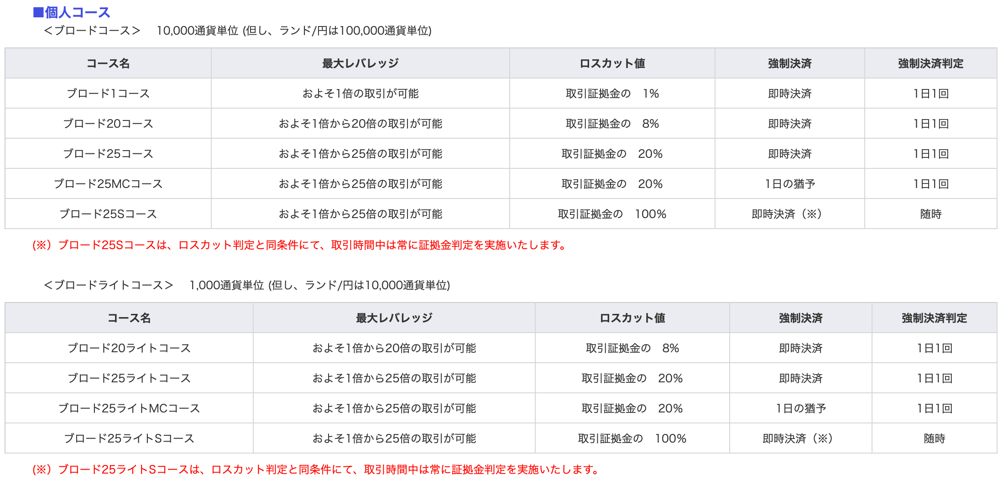
Task: Click the コース名 header in the first table
Action: click(x=108, y=63)
